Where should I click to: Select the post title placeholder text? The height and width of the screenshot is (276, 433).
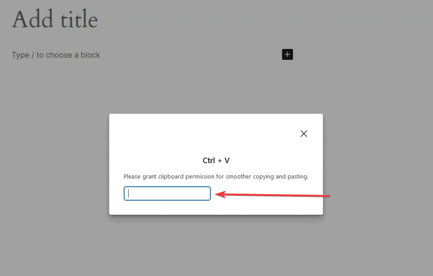click(55, 19)
